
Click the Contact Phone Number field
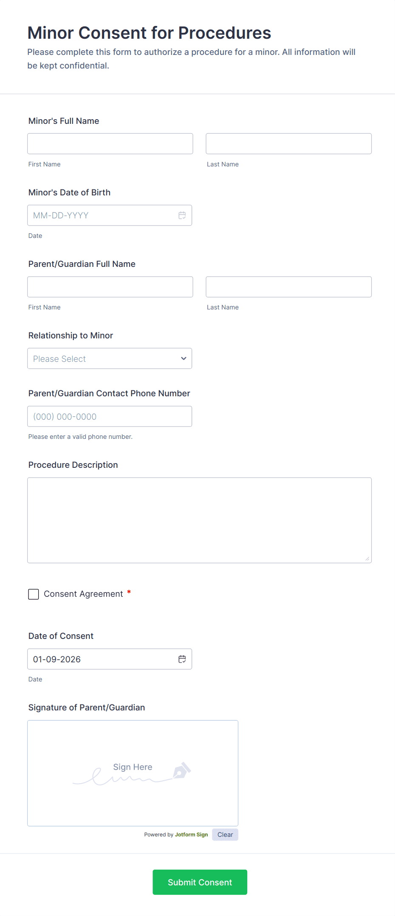click(109, 416)
